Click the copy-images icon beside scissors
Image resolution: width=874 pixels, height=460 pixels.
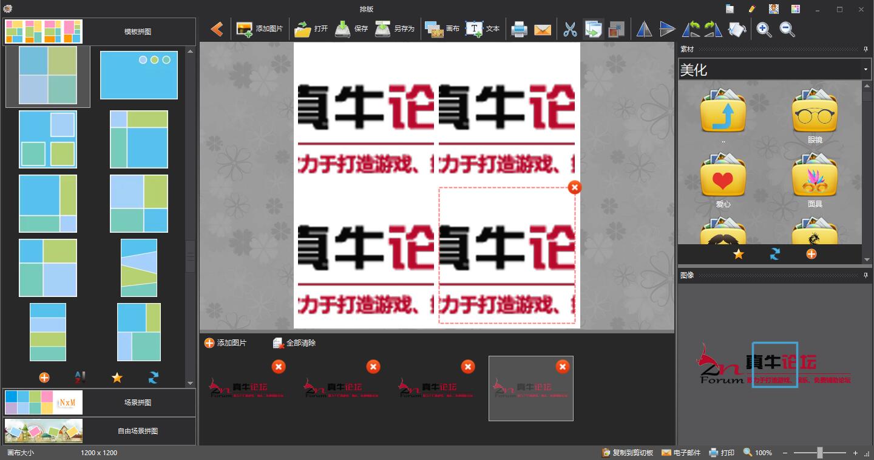593,29
